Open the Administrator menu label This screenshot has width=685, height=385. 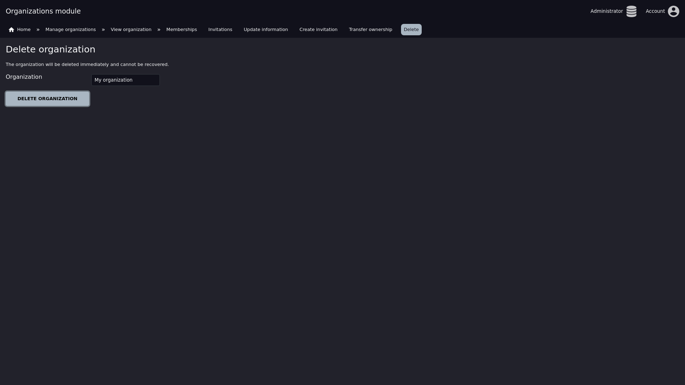click(606, 11)
